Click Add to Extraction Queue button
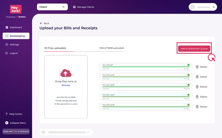 194,49
